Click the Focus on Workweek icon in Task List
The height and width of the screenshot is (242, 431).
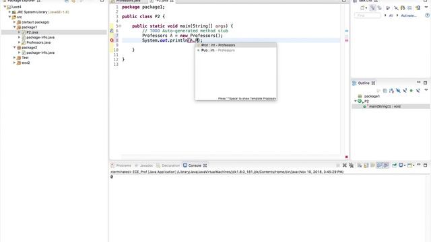pos(388,8)
